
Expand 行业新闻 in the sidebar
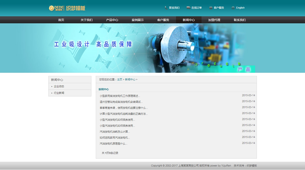pos(59,93)
